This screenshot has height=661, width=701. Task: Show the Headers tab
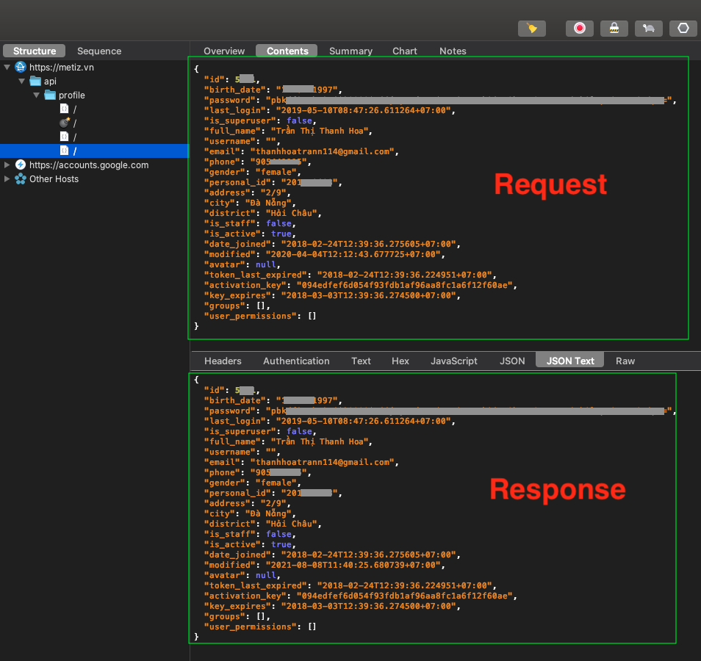coord(223,361)
